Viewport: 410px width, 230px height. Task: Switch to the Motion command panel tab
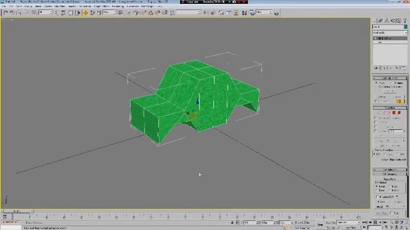(393, 20)
